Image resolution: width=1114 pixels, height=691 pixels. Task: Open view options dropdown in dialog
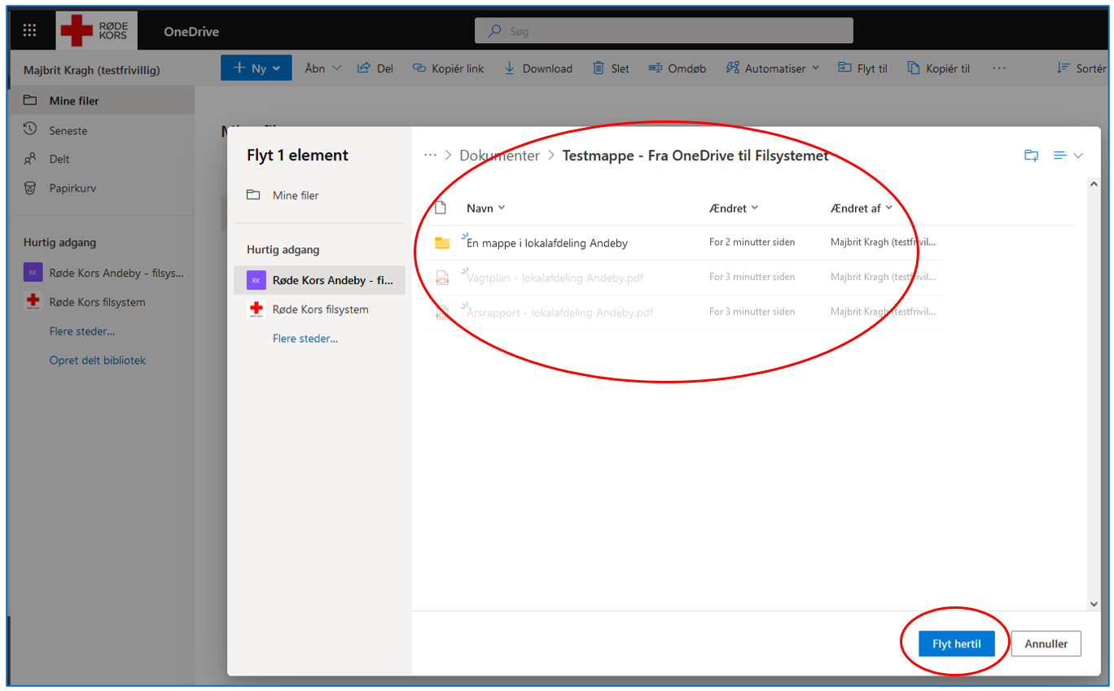coord(1068,155)
